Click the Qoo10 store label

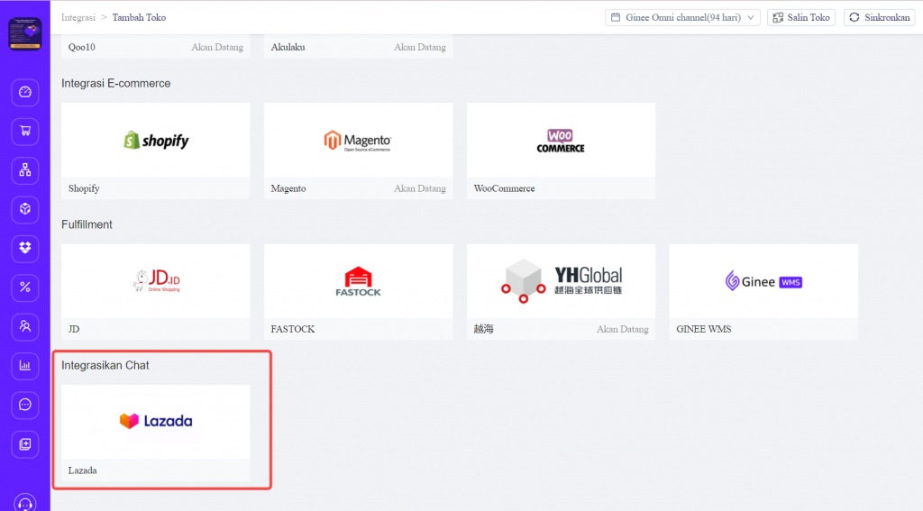[x=81, y=47]
